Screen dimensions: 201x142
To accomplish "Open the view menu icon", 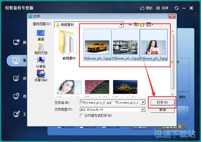I will [x=150, y=24].
